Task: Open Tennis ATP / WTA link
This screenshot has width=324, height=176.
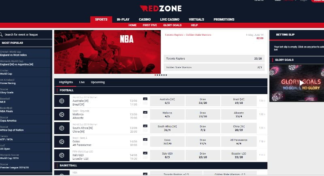Action: (x=25, y=138)
